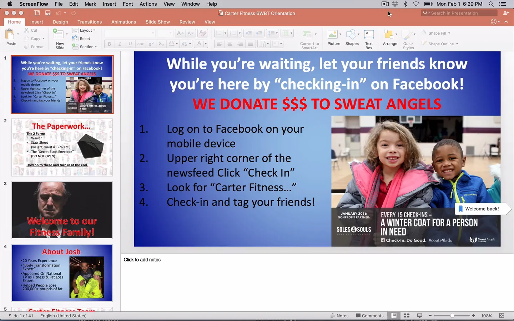Toggle the Notes pane
This screenshot has height=321, width=514.
point(339,316)
